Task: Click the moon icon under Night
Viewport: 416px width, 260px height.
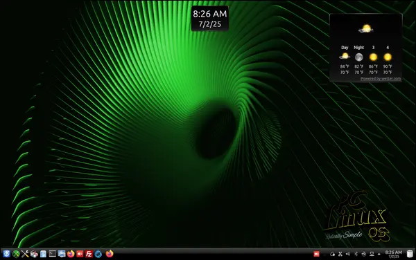Action: tap(359, 57)
